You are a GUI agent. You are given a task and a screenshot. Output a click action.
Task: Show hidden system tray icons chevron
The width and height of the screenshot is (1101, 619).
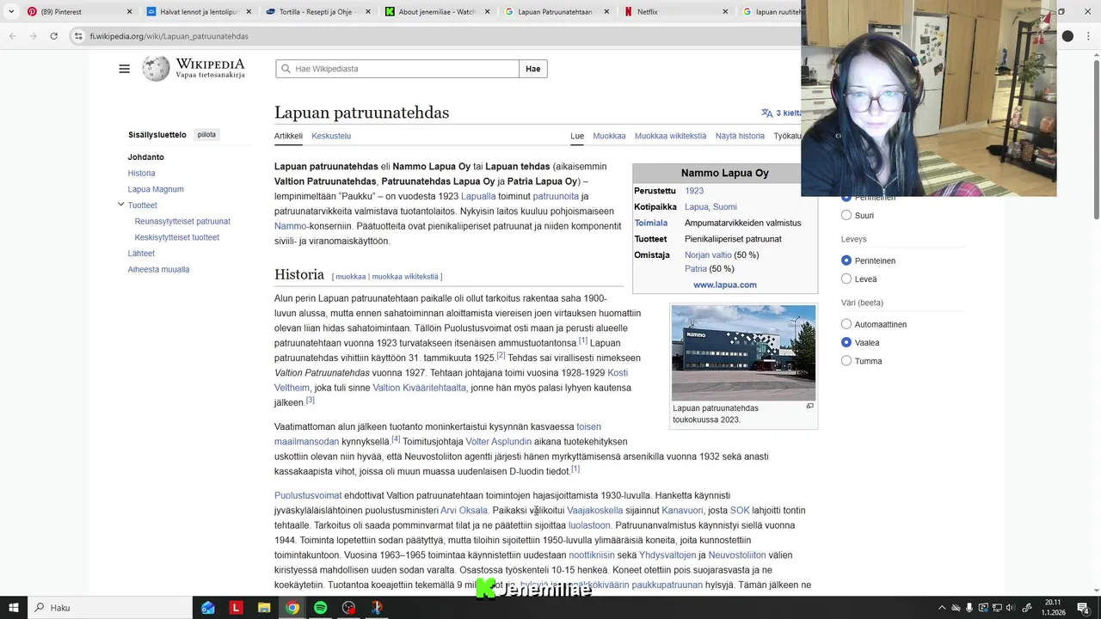pos(942,608)
